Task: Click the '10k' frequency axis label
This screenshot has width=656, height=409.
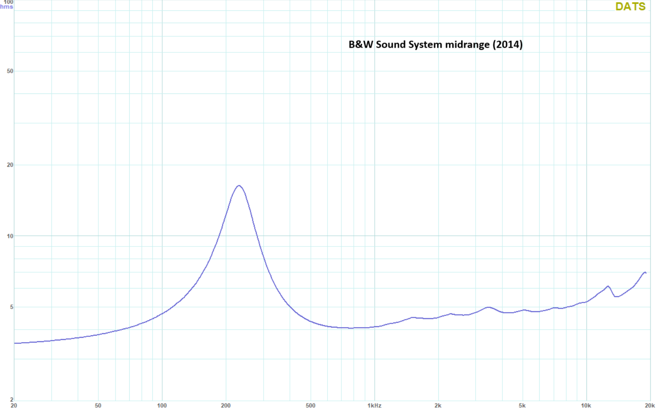Action: [x=586, y=406]
